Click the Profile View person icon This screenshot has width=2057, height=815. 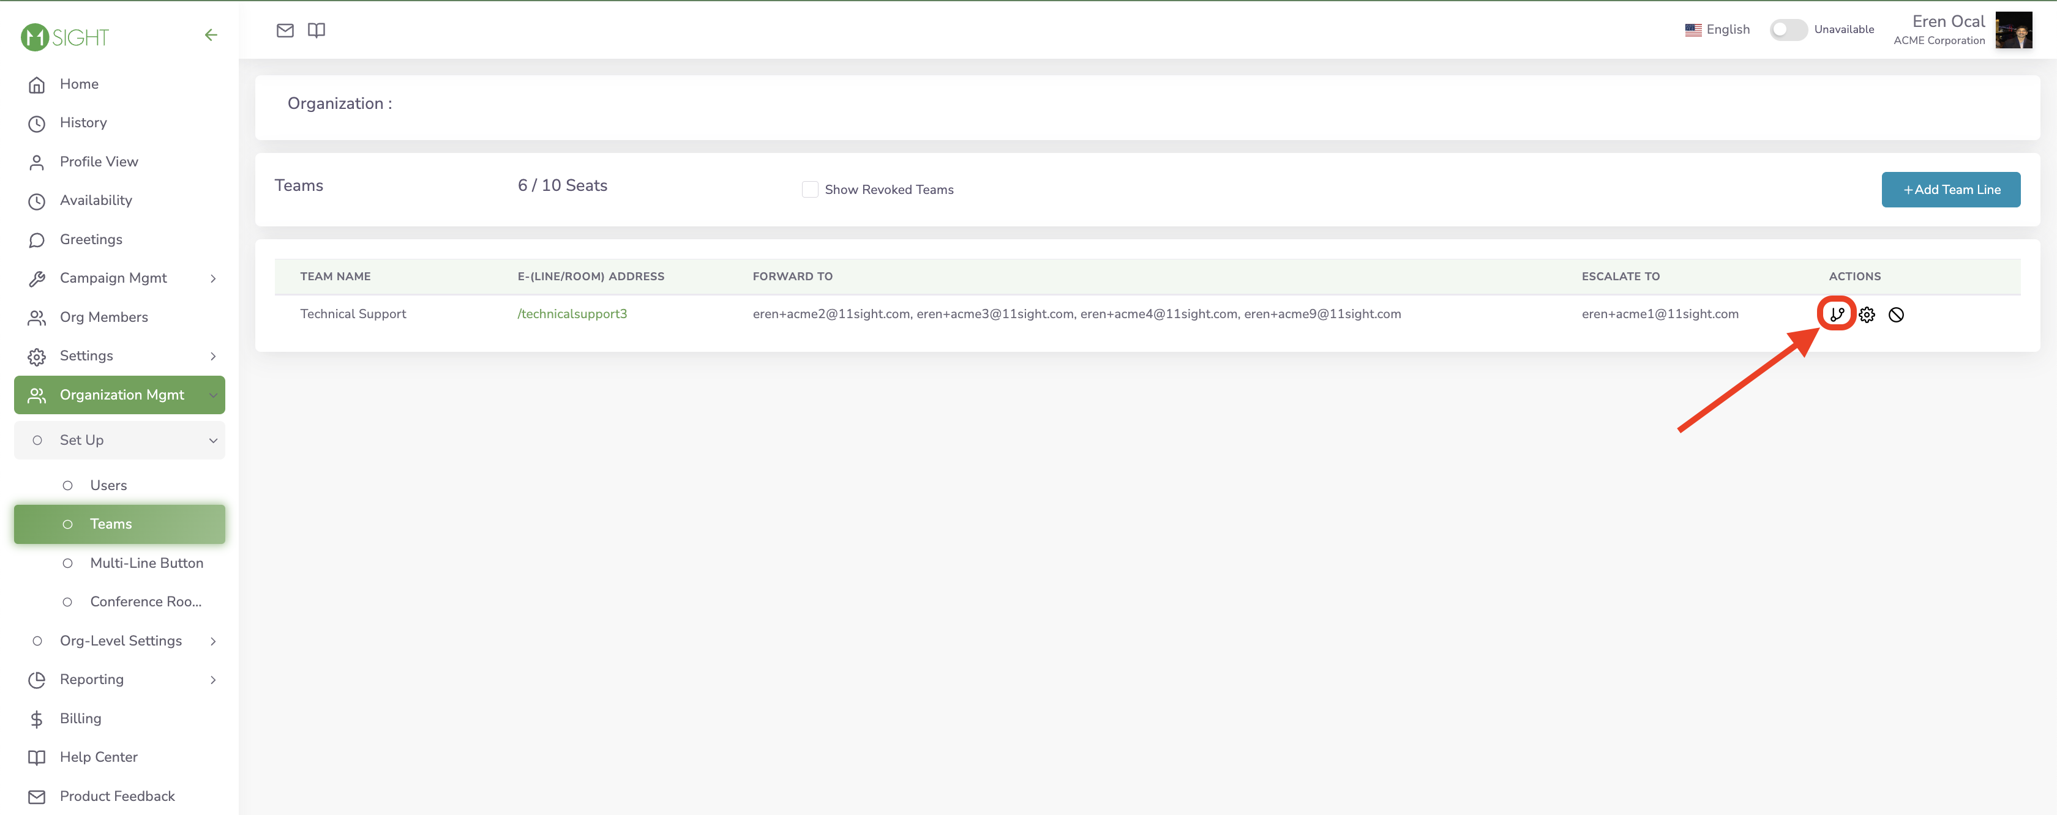click(37, 163)
